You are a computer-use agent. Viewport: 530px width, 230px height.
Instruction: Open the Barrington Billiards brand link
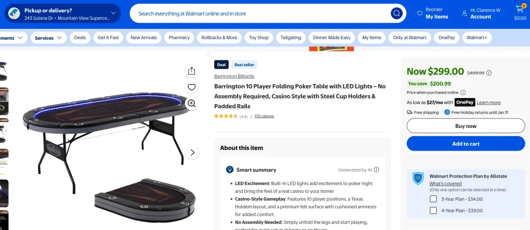pyautogui.click(x=234, y=76)
